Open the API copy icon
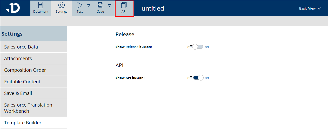 [x=124, y=5]
